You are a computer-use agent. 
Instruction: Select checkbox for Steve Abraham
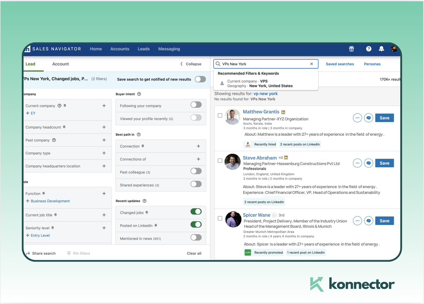(220, 161)
